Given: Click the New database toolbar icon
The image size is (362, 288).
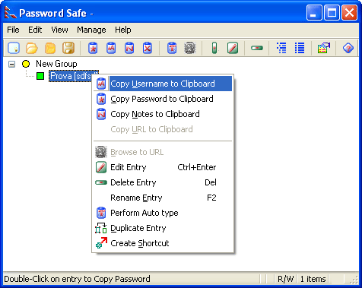Looking at the screenshot, I should pyautogui.click(x=14, y=48).
